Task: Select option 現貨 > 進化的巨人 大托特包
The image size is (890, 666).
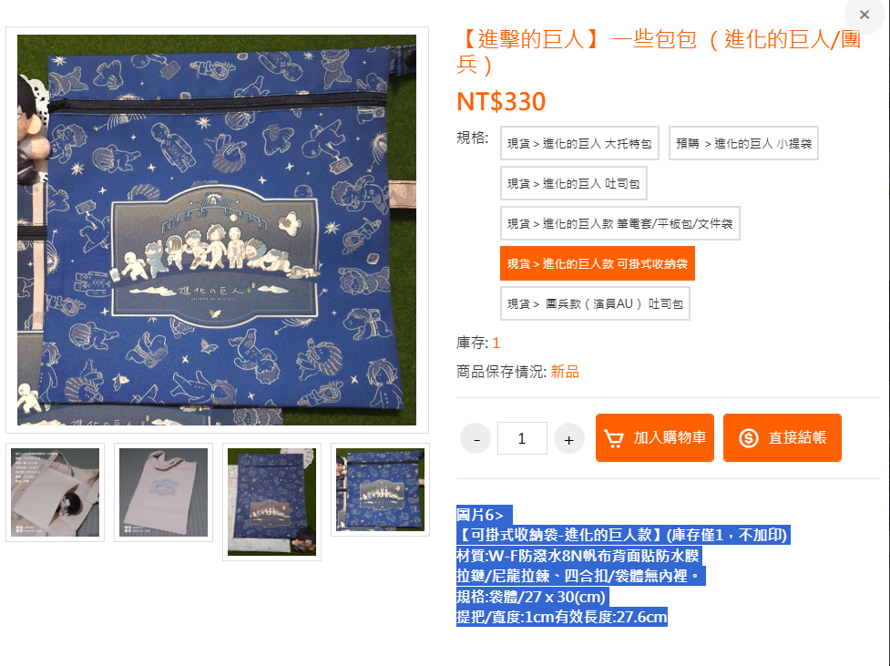Action: coord(579,143)
